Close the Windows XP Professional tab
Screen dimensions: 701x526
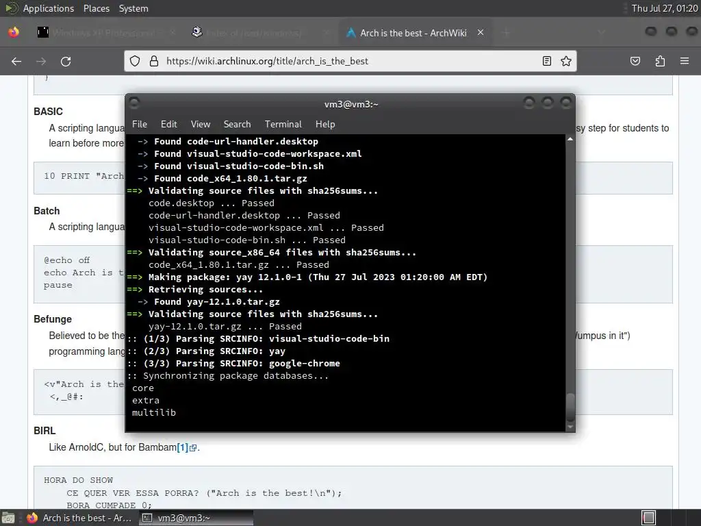tap(173, 33)
